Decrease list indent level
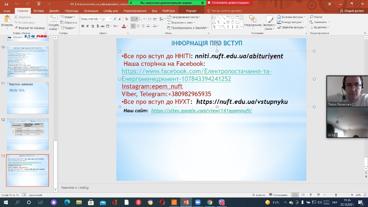Image resolution: width=368 pixels, height=207 pixels. point(150,19)
